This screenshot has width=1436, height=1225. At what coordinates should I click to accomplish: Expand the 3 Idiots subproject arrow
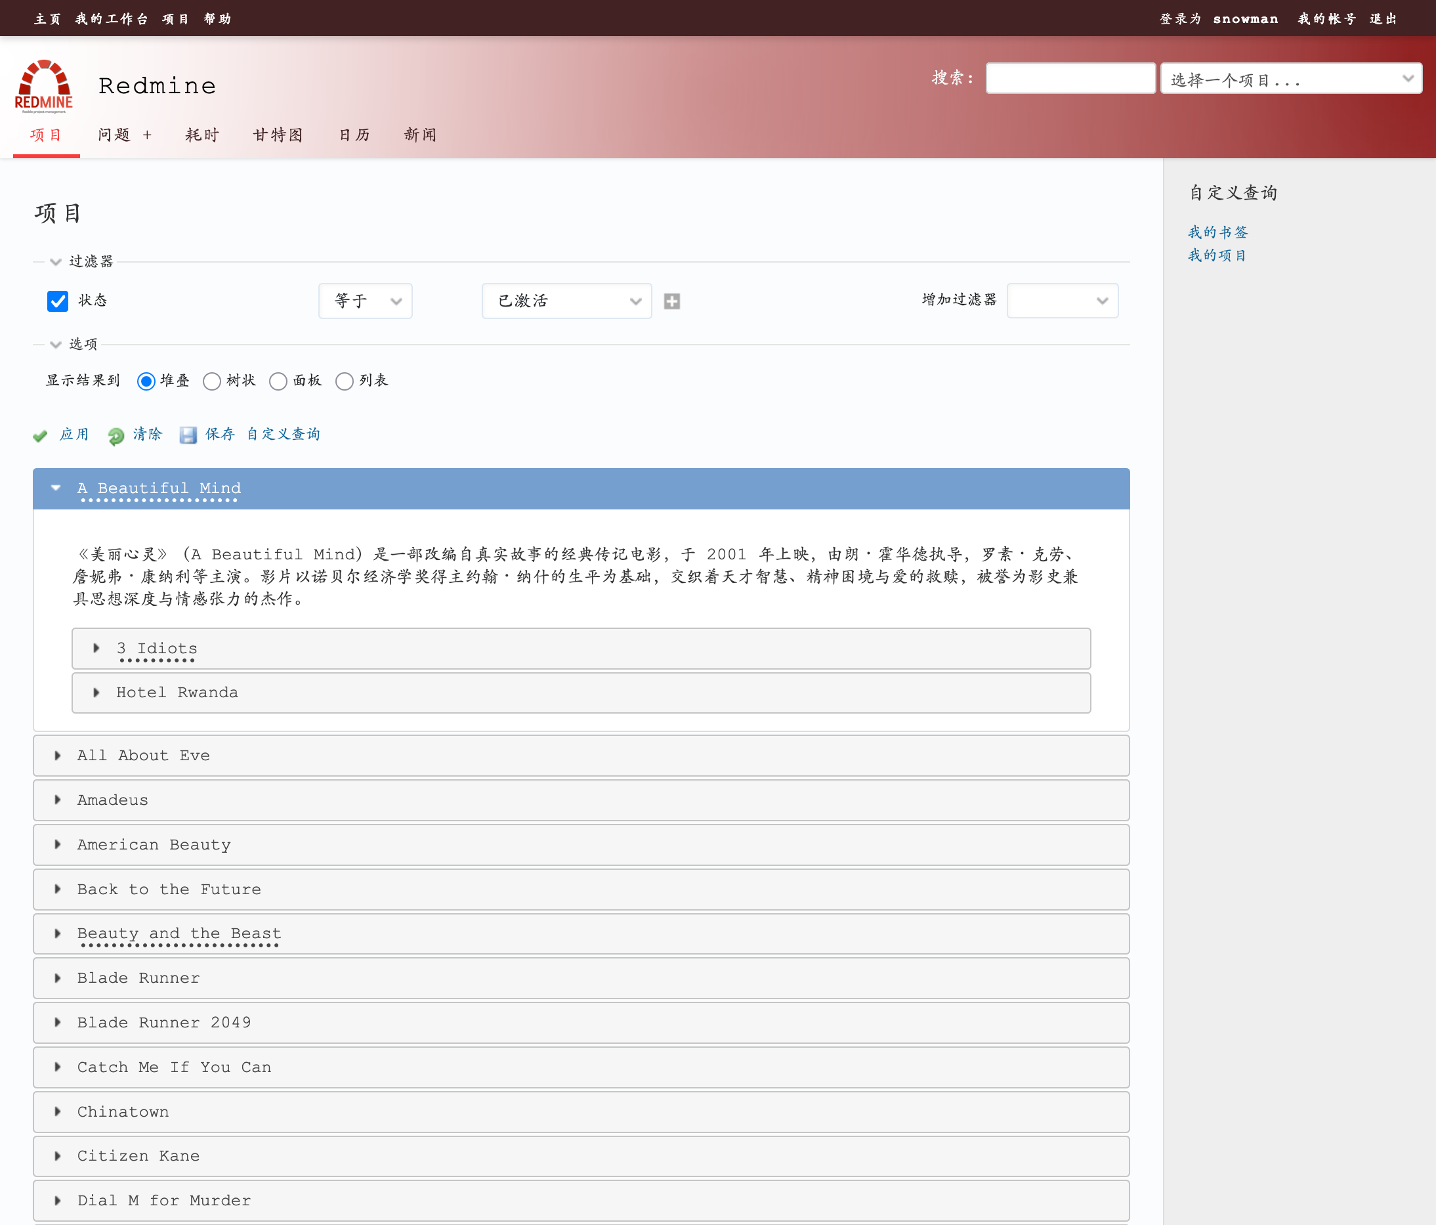[96, 648]
